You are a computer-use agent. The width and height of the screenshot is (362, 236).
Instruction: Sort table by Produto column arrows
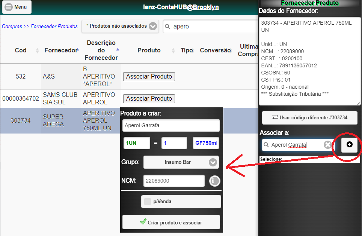pyautogui.click(x=173, y=50)
